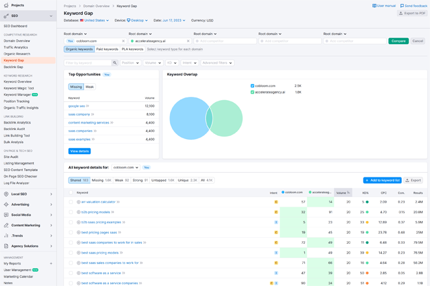Click the Cancel button
The width and height of the screenshot is (430, 286).
pos(418,41)
